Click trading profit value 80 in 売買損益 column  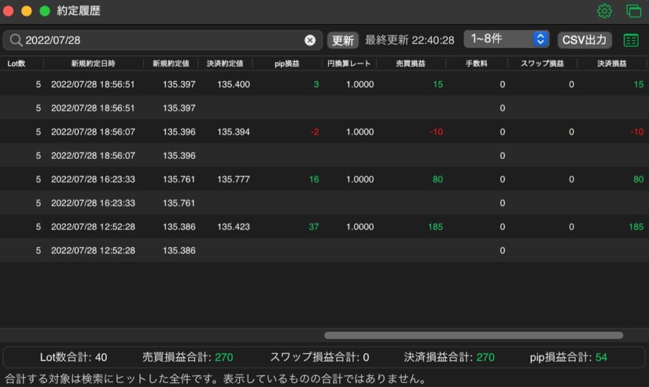[437, 179]
